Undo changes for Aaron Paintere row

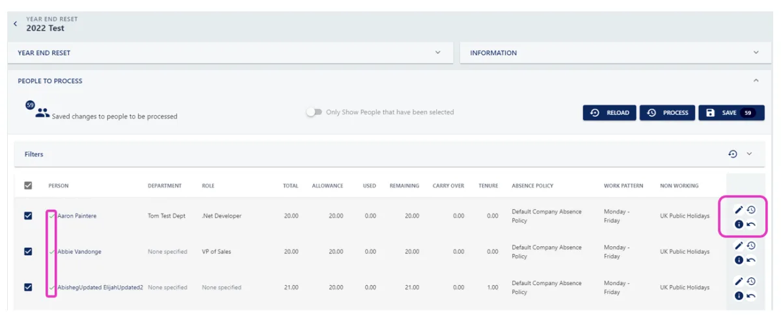[x=751, y=225]
